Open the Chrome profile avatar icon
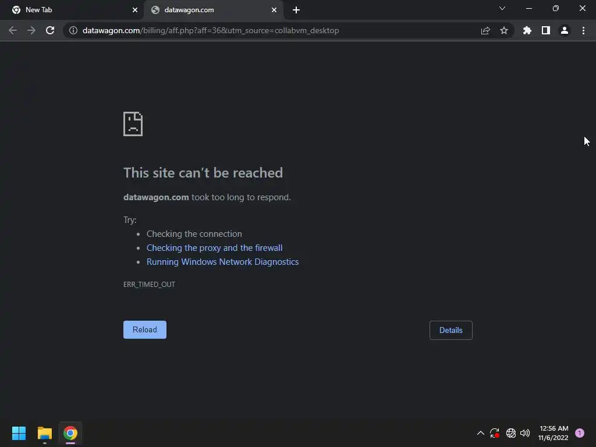The height and width of the screenshot is (447, 596). point(565,30)
